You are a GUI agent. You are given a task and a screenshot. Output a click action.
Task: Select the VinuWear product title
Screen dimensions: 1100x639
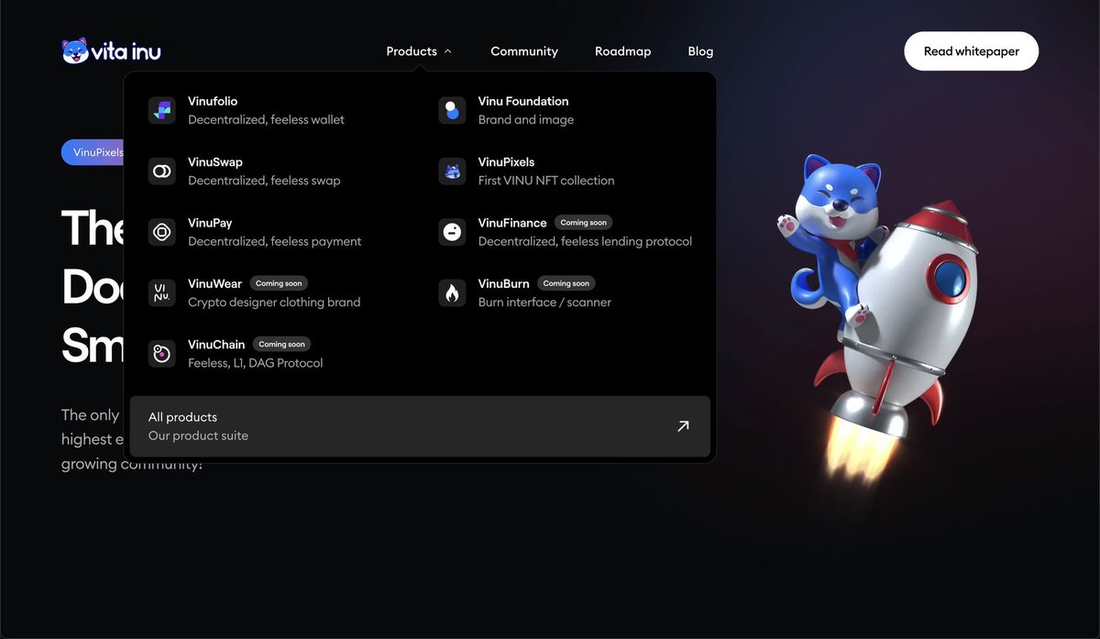coord(215,283)
